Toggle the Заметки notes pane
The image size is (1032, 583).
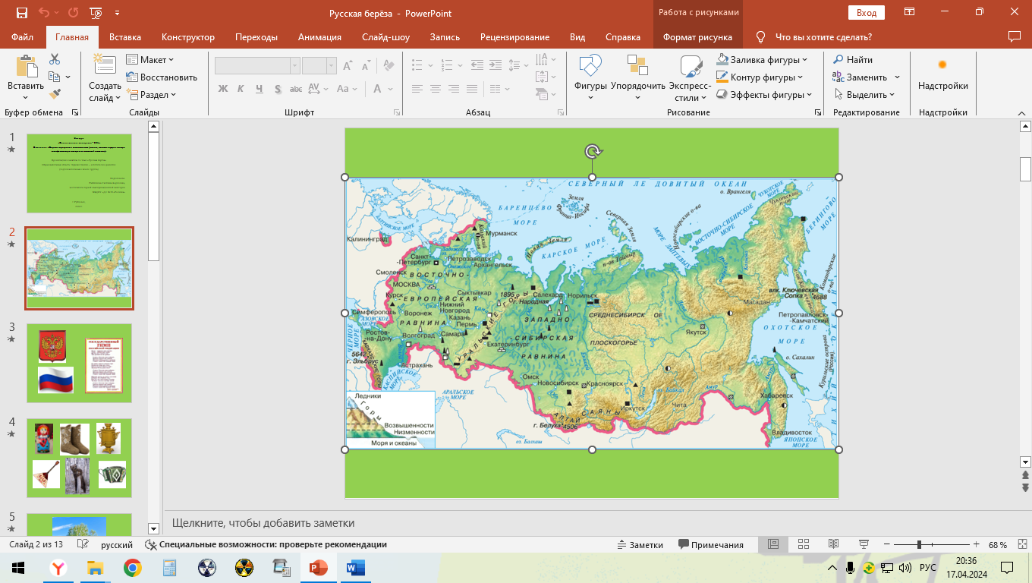640,545
